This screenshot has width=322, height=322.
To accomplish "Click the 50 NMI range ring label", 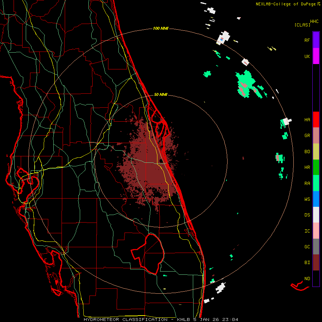I will tap(161, 94).
